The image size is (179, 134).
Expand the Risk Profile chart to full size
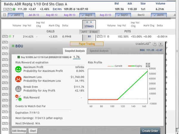[148, 65]
